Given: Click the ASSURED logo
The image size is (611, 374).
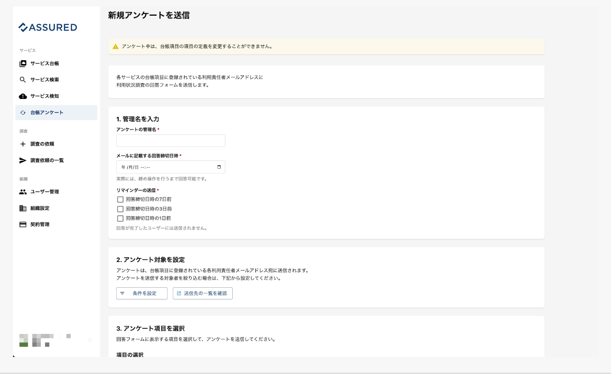Looking at the screenshot, I should [48, 27].
